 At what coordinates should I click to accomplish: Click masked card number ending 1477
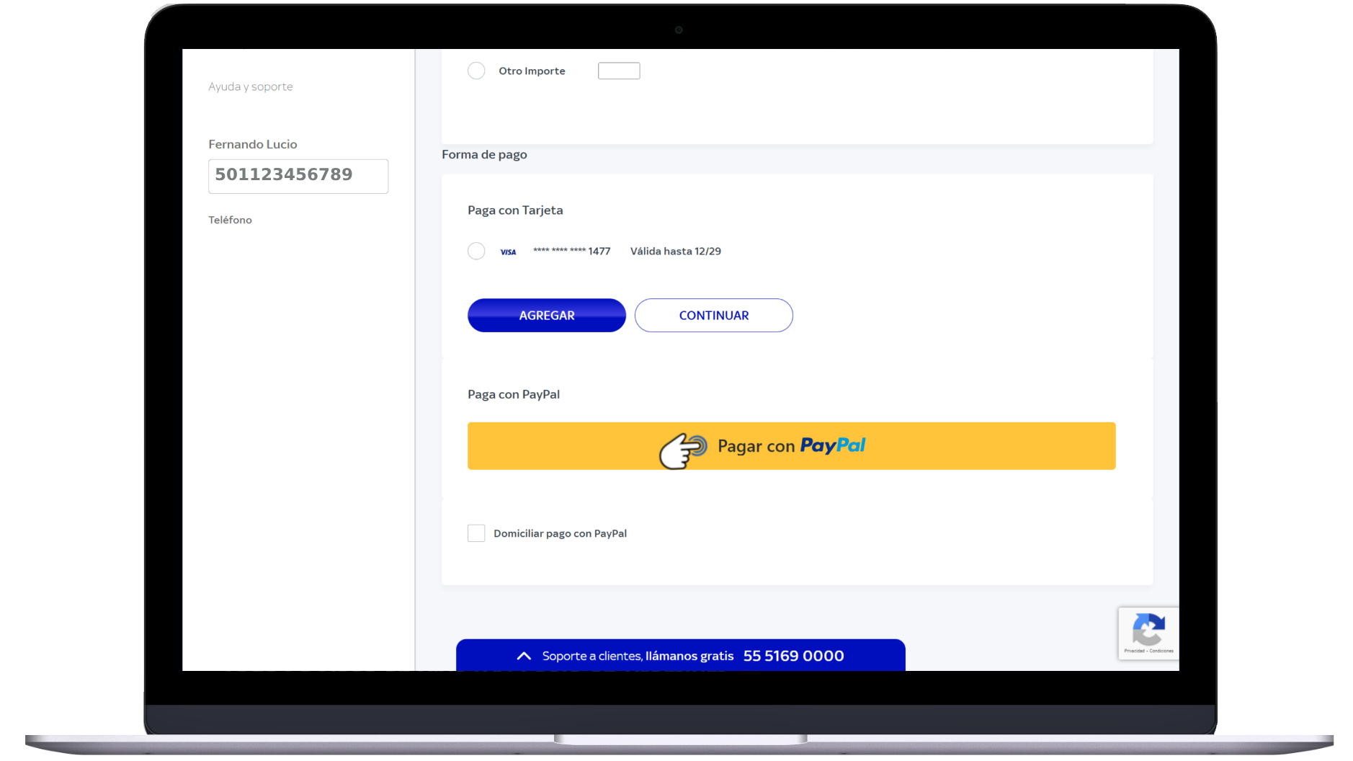(x=571, y=251)
